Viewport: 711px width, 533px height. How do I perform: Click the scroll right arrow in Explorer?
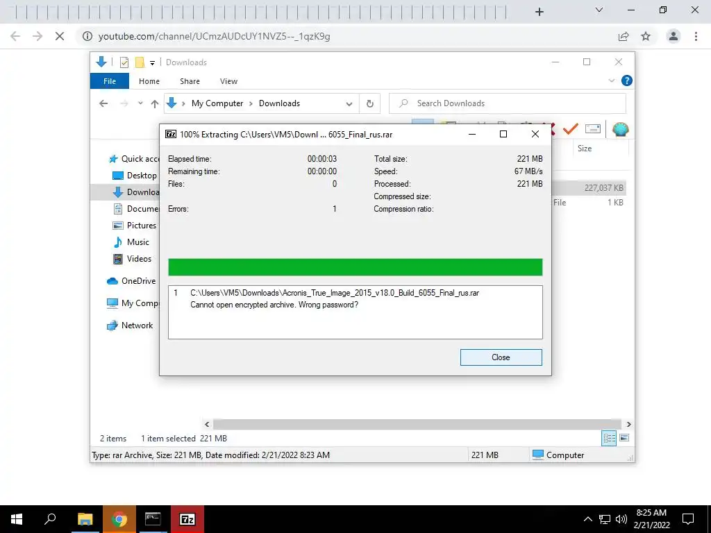tap(628, 424)
